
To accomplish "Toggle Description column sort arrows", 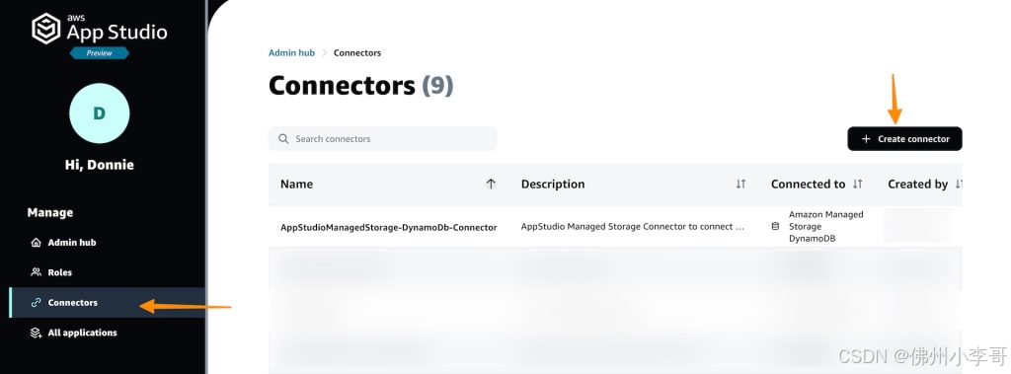I will (x=740, y=184).
